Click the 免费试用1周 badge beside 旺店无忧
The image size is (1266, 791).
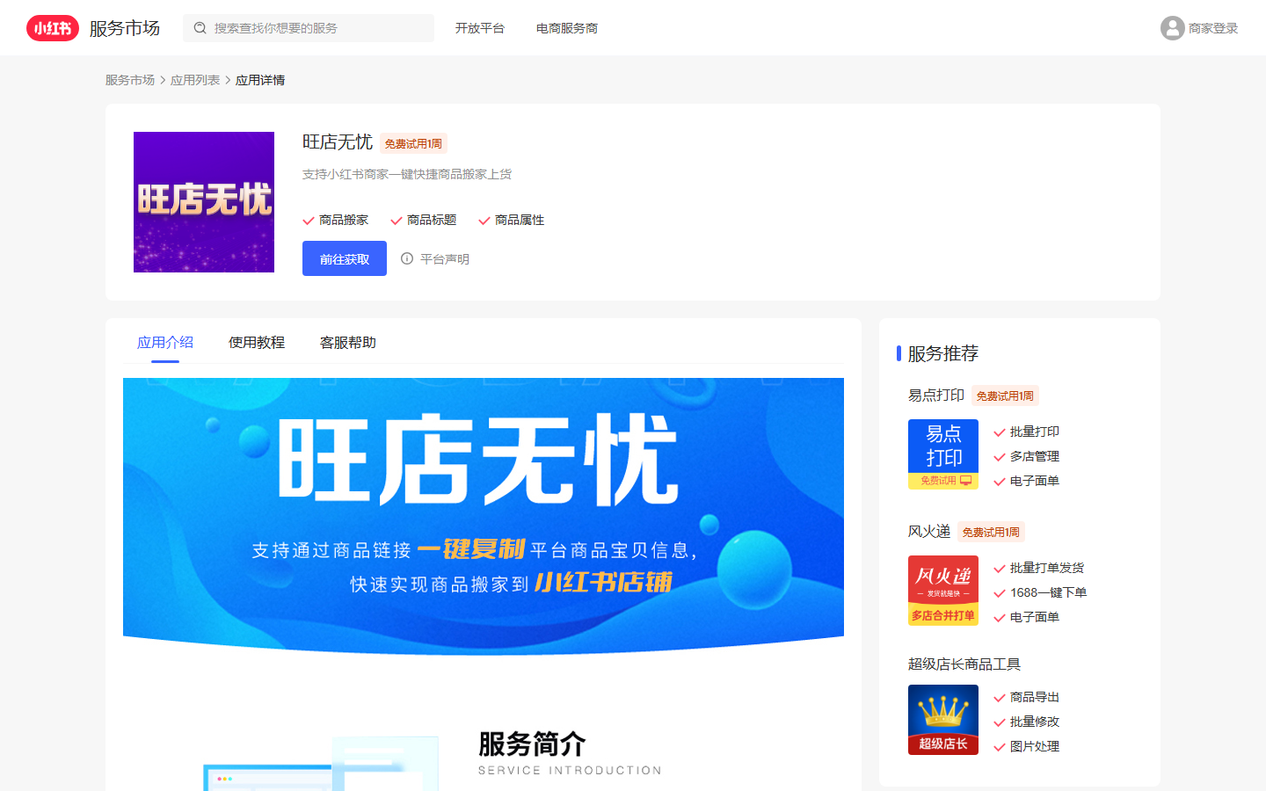pyautogui.click(x=413, y=143)
